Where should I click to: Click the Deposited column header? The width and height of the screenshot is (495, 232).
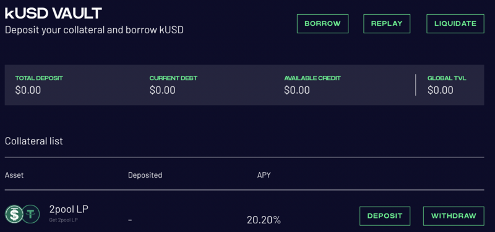tap(145, 175)
